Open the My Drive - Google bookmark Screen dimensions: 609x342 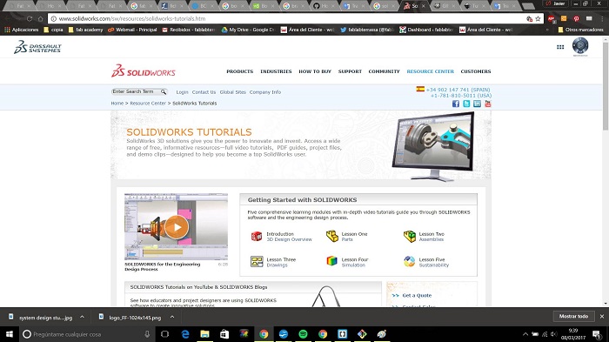(x=248, y=30)
